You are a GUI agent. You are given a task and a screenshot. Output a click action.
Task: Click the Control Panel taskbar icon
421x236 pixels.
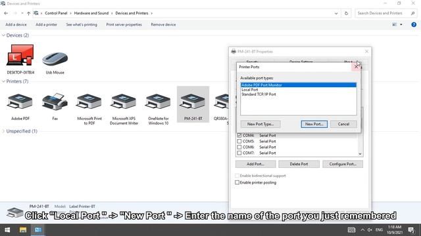point(38,230)
